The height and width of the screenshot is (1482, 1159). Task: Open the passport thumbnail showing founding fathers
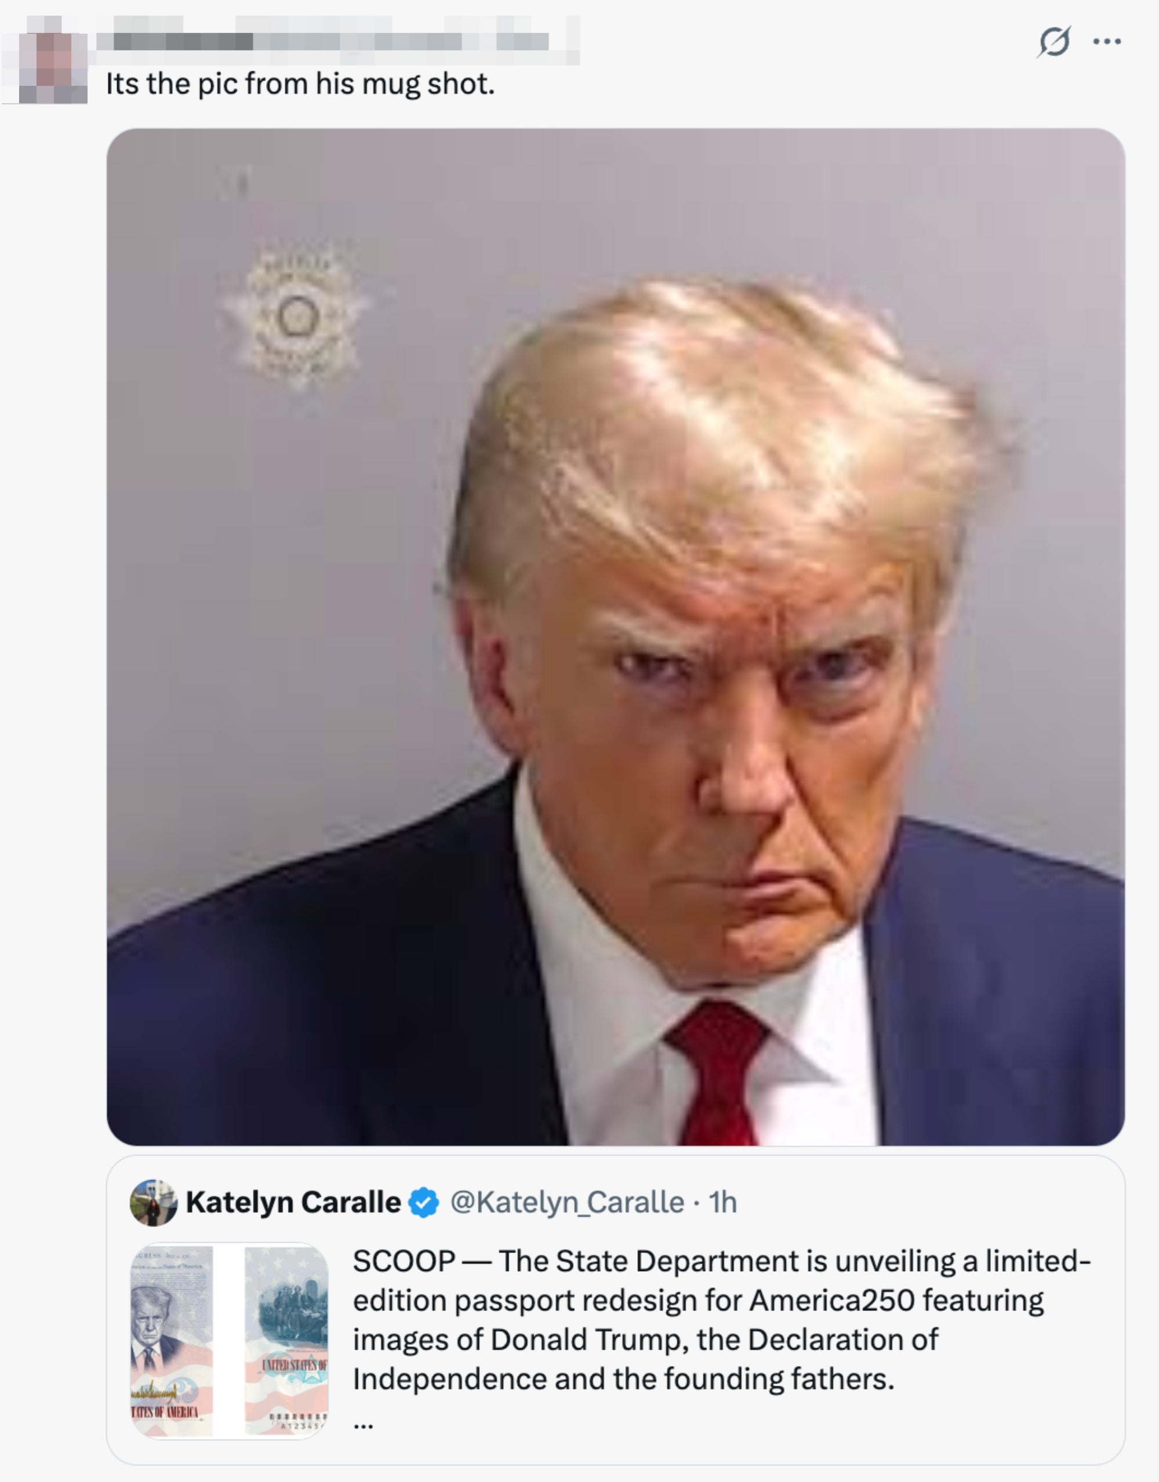[286, 1341]
